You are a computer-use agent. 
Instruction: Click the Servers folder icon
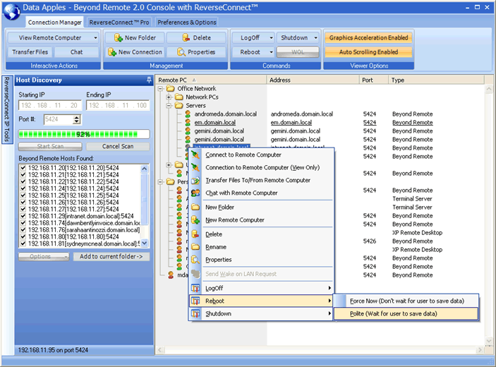point(179,105)
